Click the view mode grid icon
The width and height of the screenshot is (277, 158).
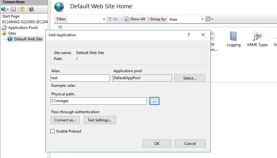[208, 19]
